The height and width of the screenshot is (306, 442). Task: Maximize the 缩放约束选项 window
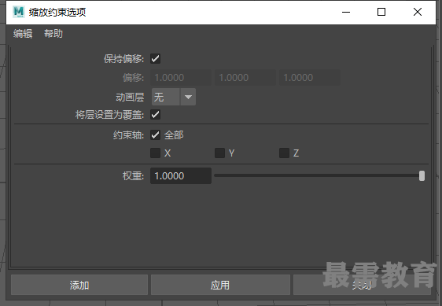381,12
